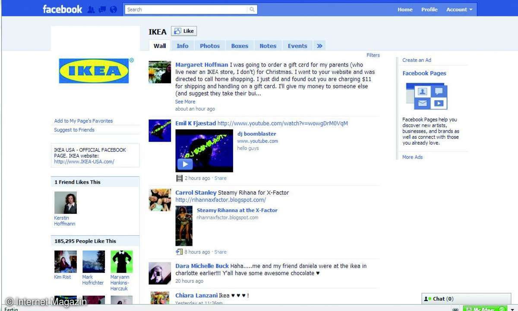Open the Notes tab

coord(268,46)
